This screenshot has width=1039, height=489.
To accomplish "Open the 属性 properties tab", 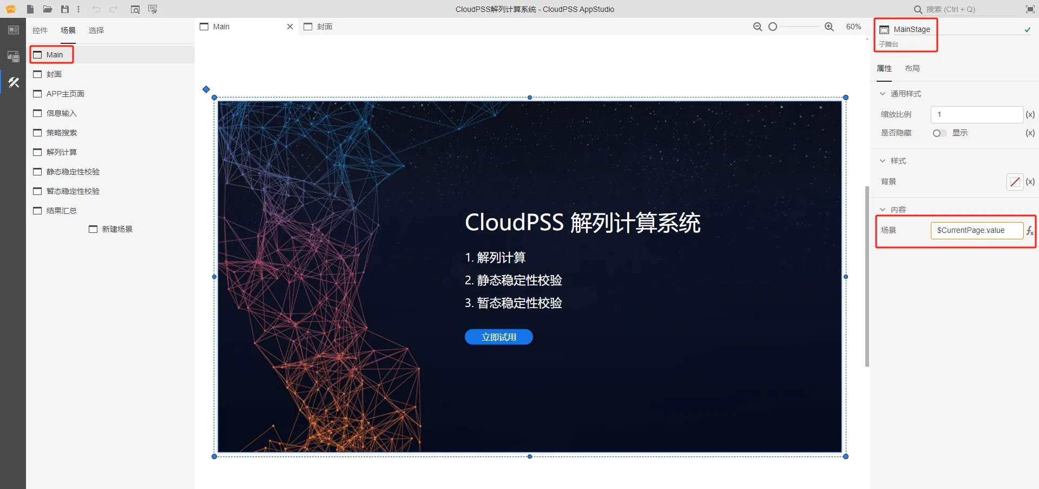I will (884, 68).
